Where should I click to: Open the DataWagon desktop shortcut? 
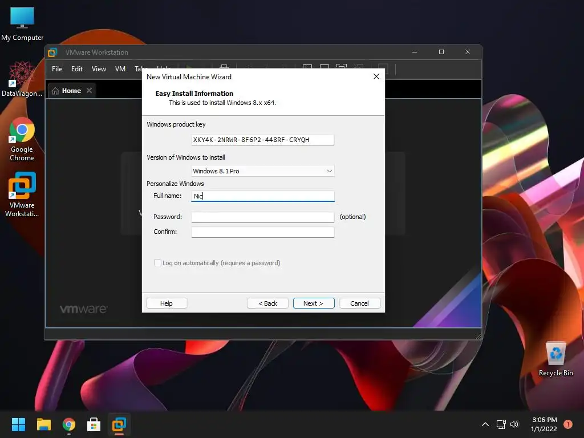pos(22,79)
